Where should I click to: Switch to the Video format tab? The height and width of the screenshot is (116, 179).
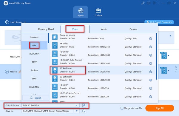click(x=75, y=29)
